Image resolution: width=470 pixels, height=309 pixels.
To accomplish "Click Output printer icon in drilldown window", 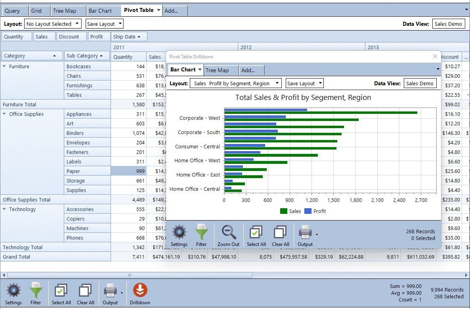I will pos(305,233).
